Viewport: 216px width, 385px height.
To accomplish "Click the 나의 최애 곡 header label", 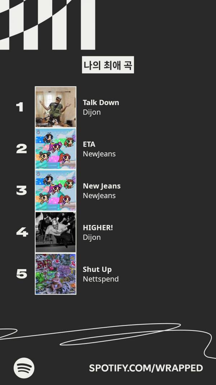I will pos(108,65).
